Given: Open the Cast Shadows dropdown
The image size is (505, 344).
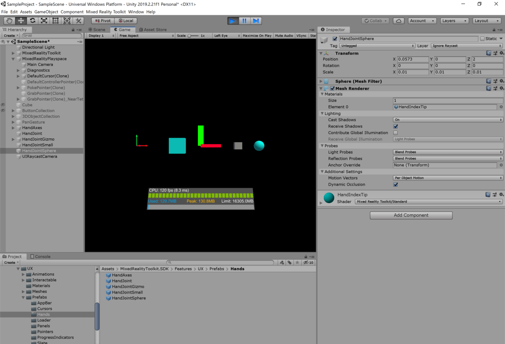Looking at the screenshot, I should point(448,120).
